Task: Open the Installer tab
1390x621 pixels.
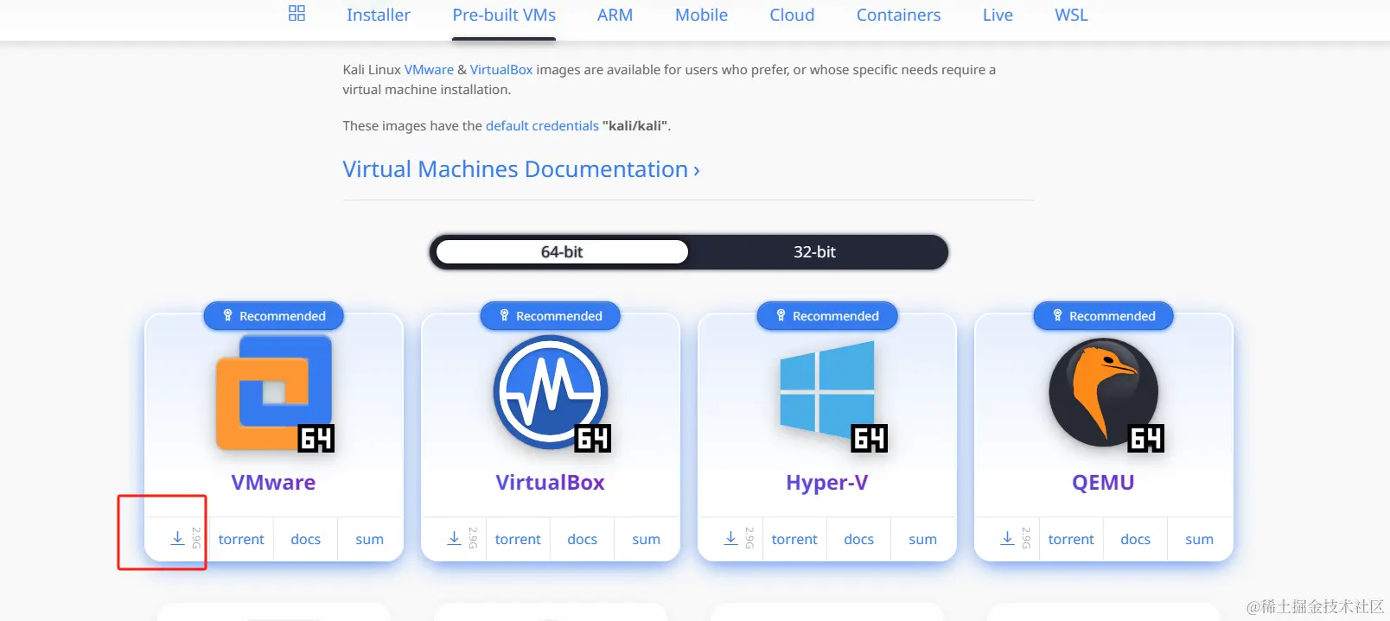Action: (x=379, y=15)
